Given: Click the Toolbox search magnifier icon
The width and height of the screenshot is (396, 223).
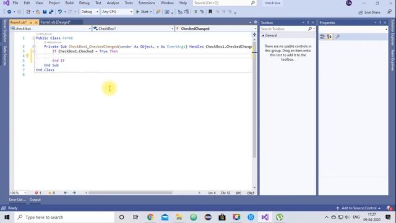Looking at the screenshot, I should click(310, 29).
